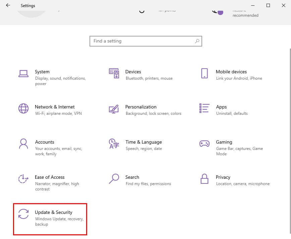The image size is (291, 239).
Task: Click "Narrator, magnifier, high contrast" description
Action: coord(57,186)
